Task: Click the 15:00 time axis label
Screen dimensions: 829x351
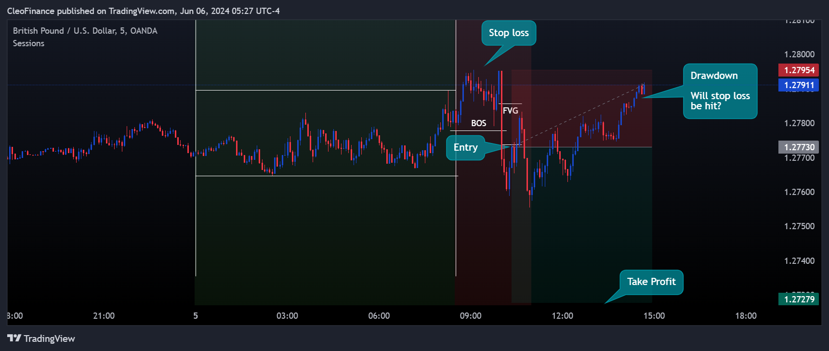Action: (654, 316)
